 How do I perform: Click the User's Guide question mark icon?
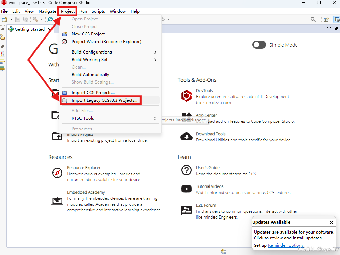pyautogui.click(x=187, y=170)
